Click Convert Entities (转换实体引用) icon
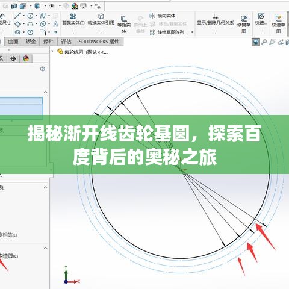 [x=101, y=16]
